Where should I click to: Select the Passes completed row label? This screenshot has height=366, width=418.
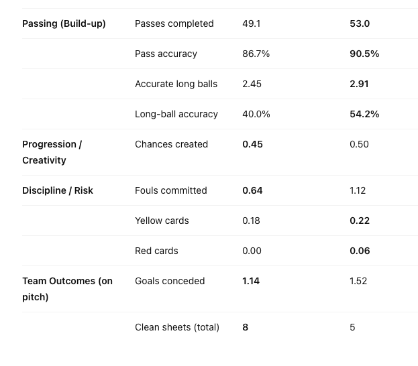[174, 23]
